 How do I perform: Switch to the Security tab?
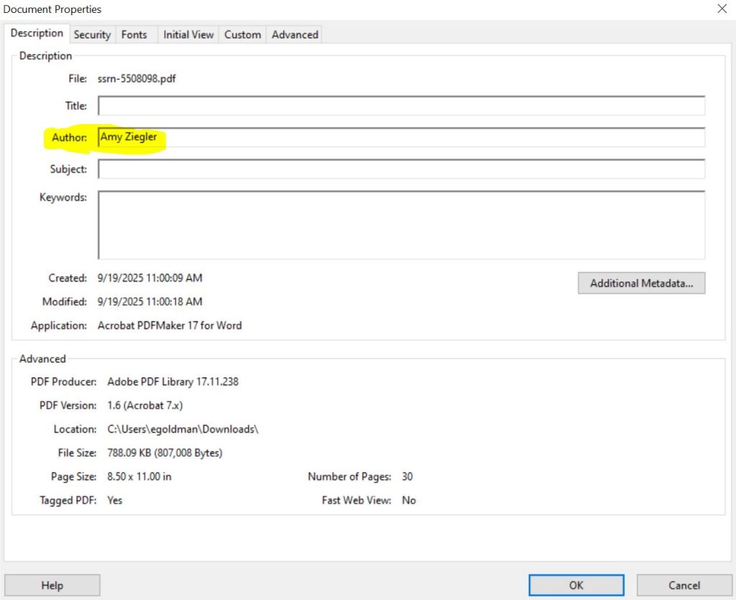pyautogui.click(x=92, y=34)
